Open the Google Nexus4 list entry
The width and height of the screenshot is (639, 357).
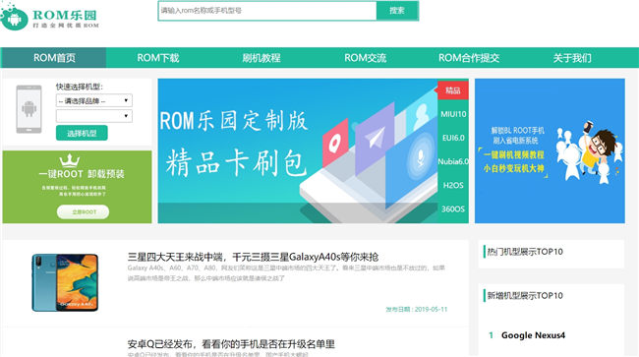(x=533, y=335)
